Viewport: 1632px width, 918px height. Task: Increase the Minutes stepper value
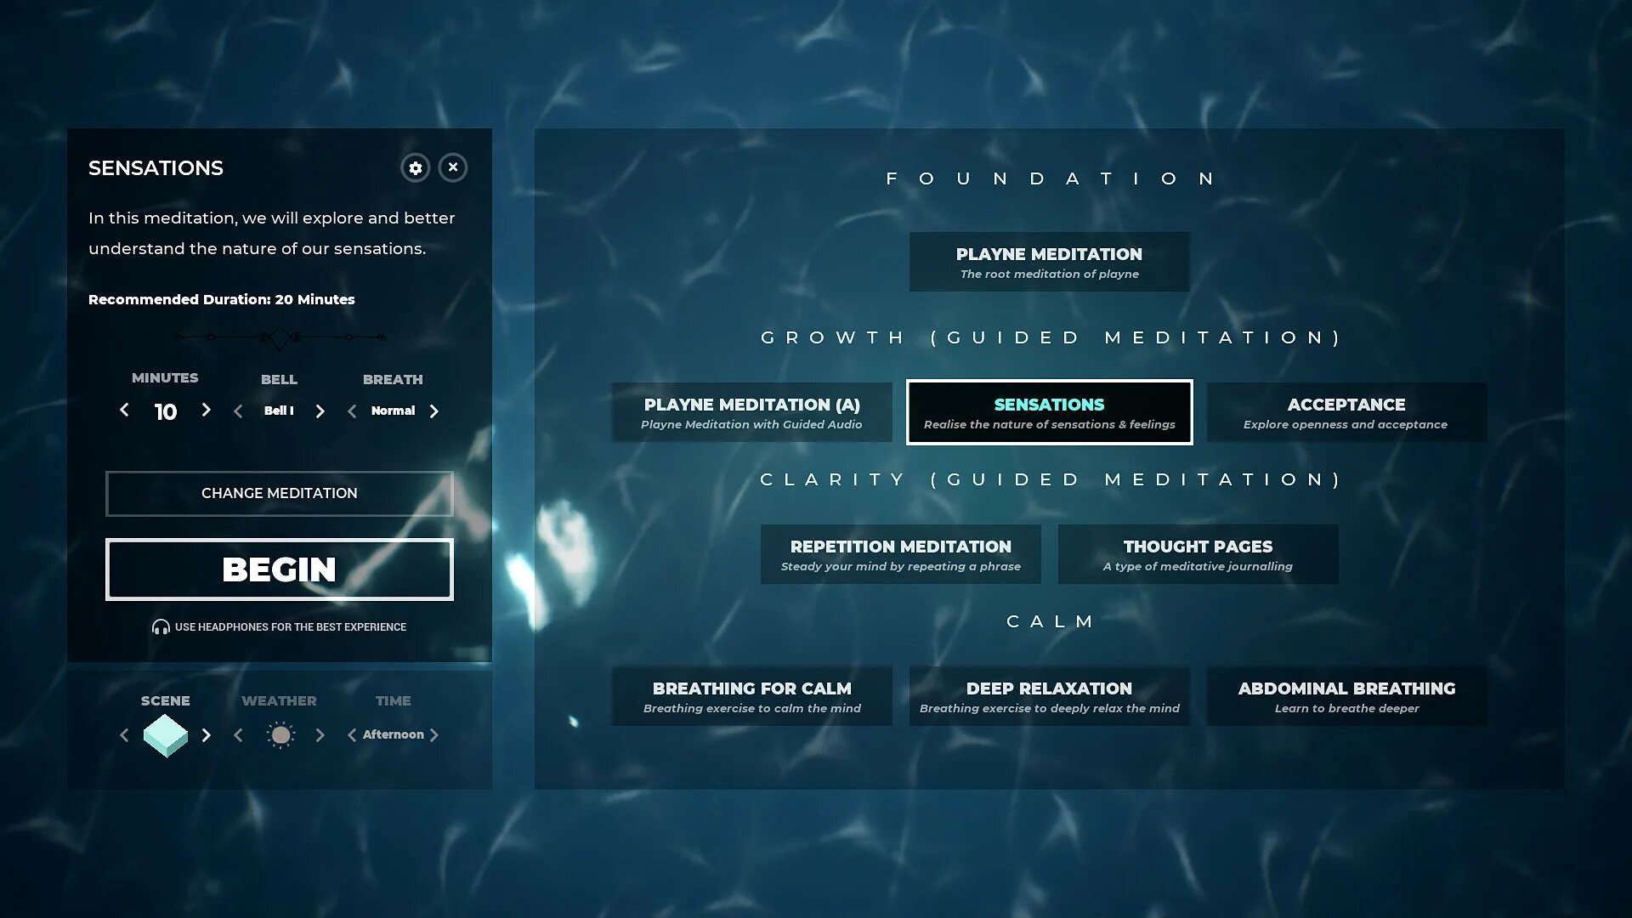(207, 411)
